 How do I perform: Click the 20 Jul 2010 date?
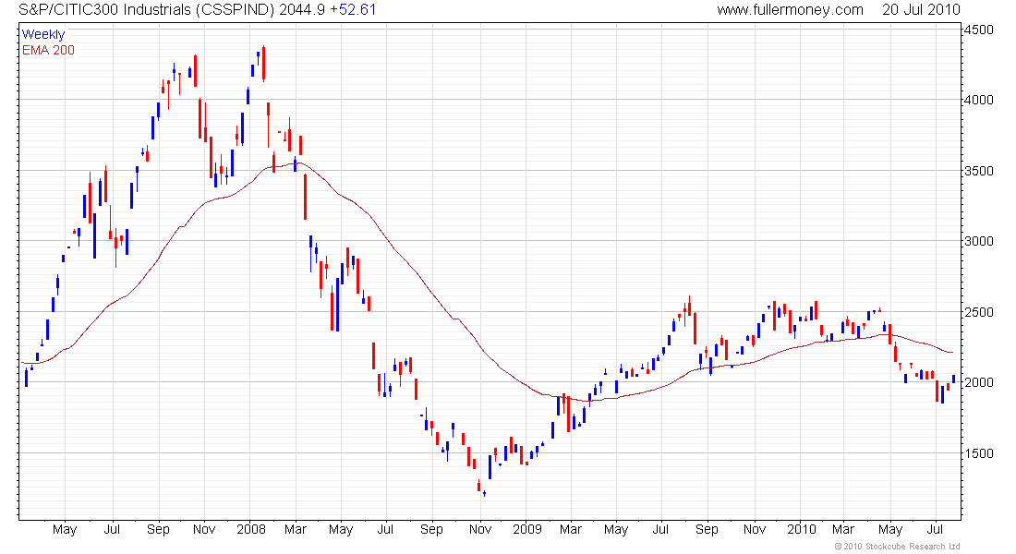(x=921, y=10)
